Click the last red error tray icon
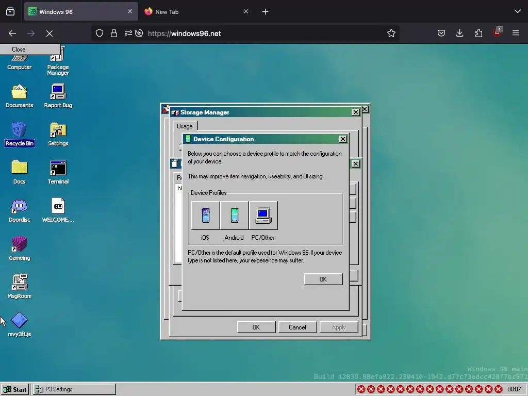 click(x=499, y=389)
